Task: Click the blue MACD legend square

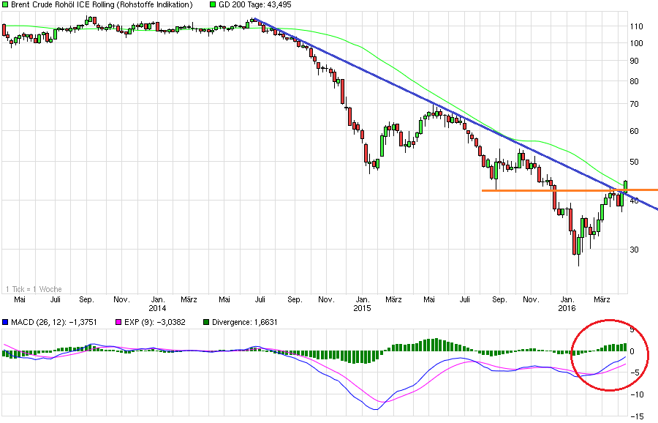Action: [x=5, y=322]
